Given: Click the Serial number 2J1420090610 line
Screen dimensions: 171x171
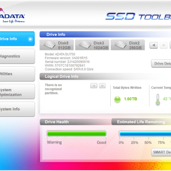Looking at the screenshot, I should point(67,62).
